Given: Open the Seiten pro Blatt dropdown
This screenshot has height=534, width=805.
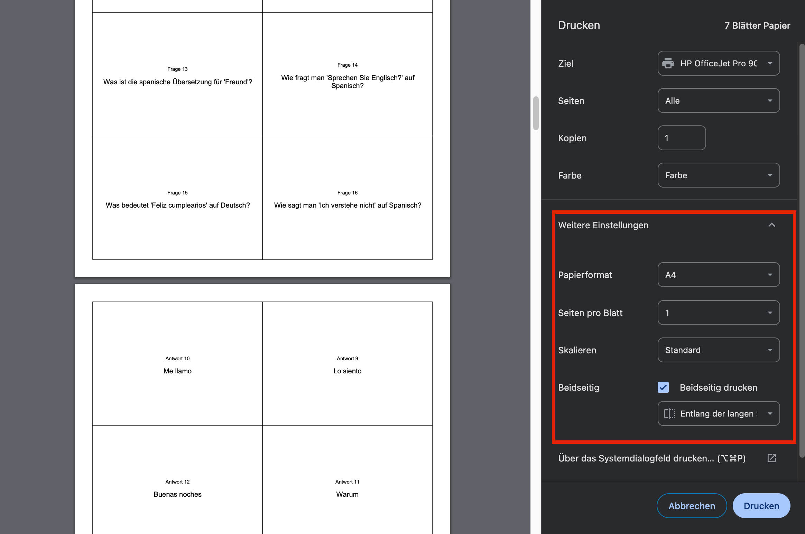Looking at the screenshot, I should [719, 313].
